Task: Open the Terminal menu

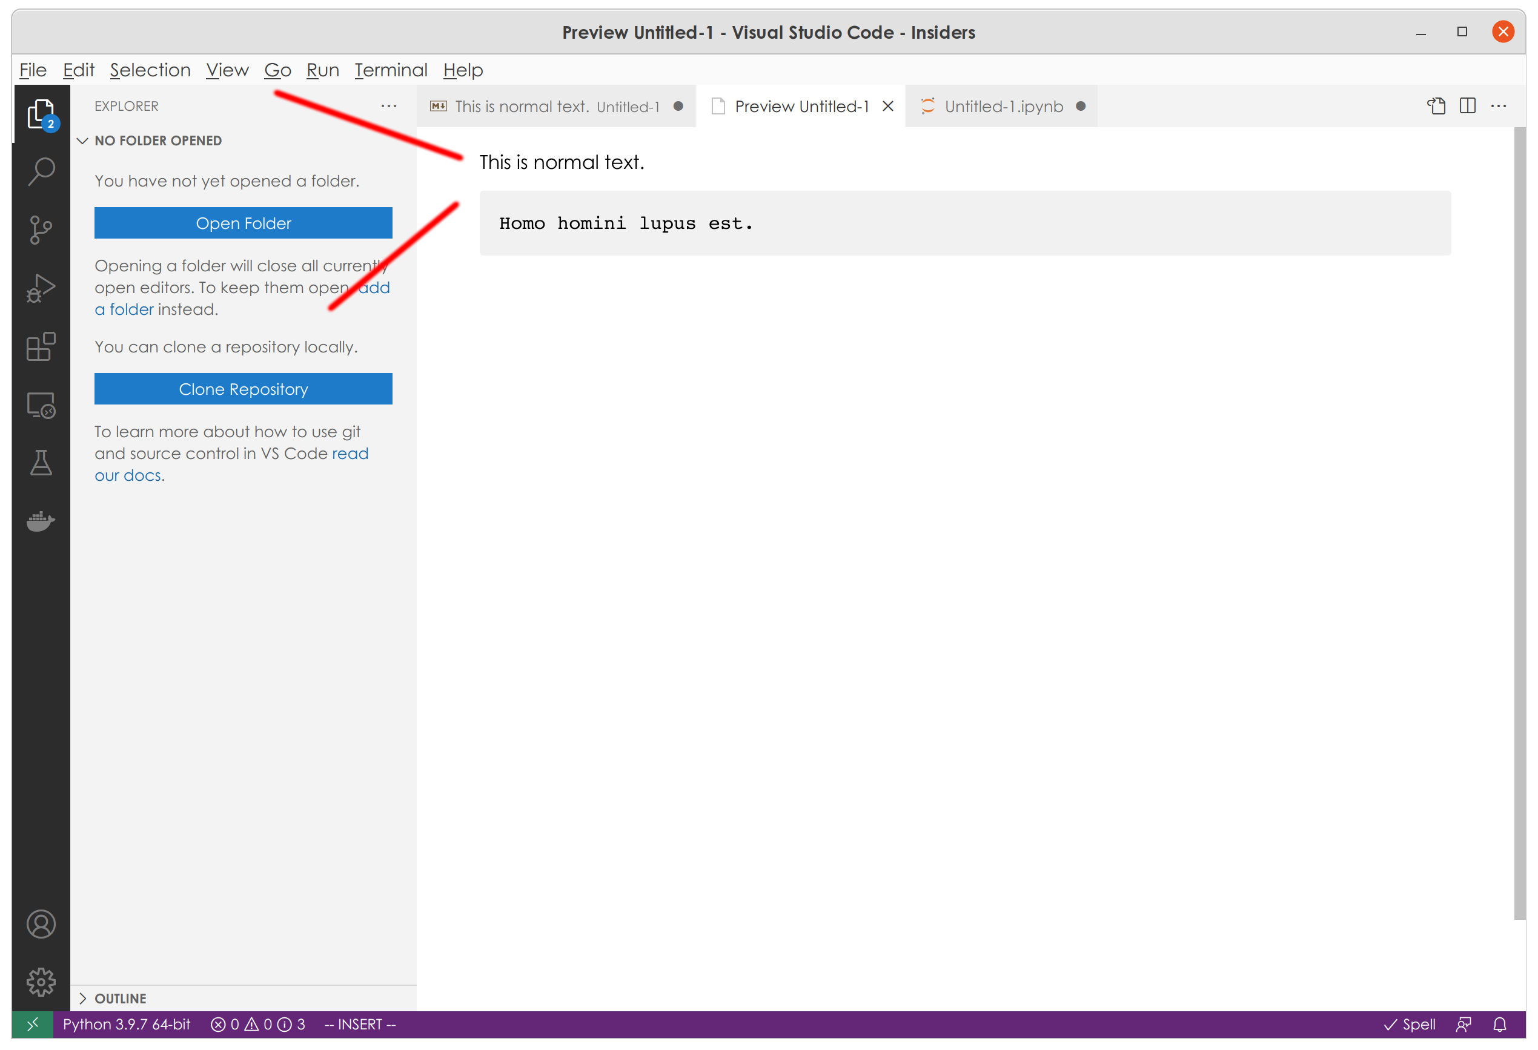Action: 391,70
